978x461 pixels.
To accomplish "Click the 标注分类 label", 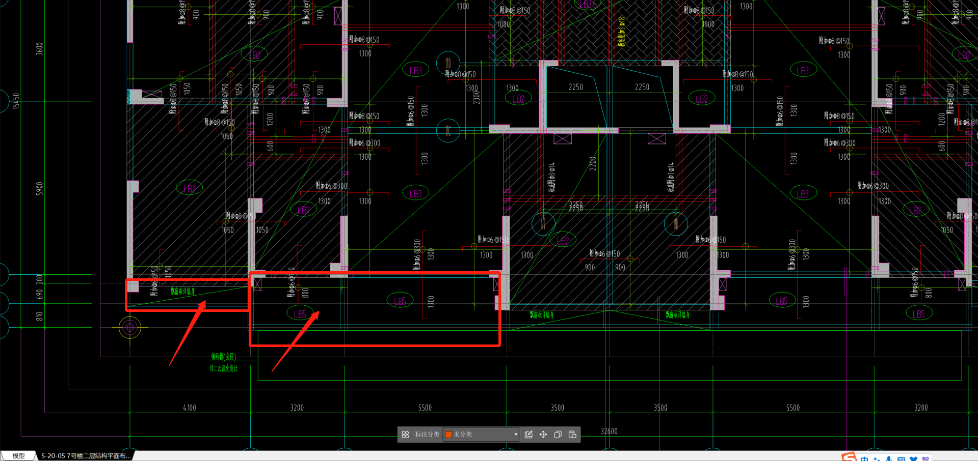I will (x=427, y=435).
